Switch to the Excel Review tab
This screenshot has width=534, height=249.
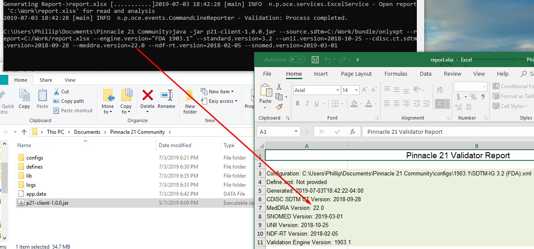453,74
